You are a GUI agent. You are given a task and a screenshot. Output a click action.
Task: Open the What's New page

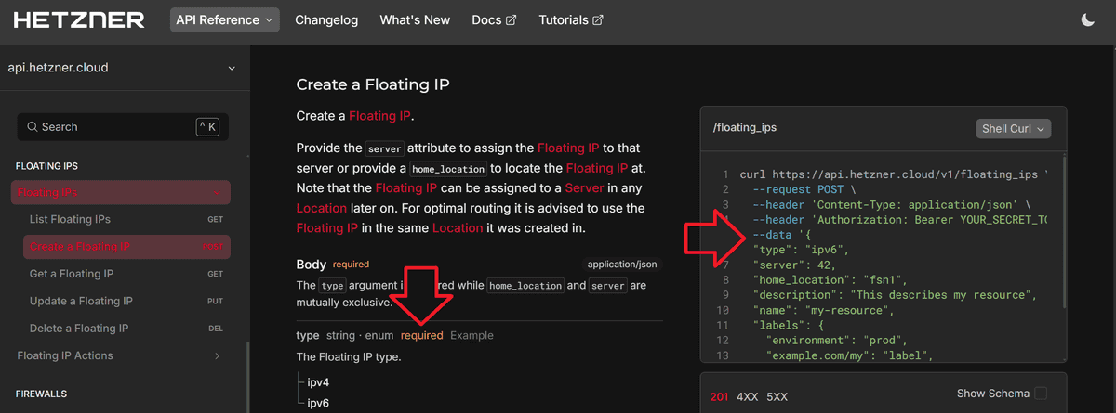tap(415, 19)
